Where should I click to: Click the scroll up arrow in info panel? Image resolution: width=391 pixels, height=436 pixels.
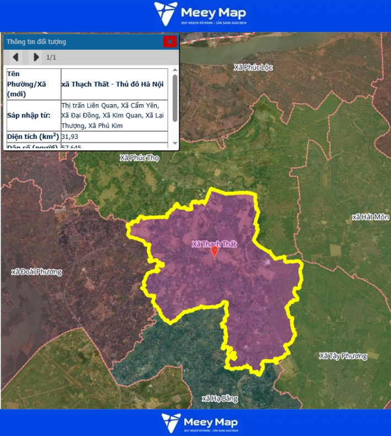(175, 70)
